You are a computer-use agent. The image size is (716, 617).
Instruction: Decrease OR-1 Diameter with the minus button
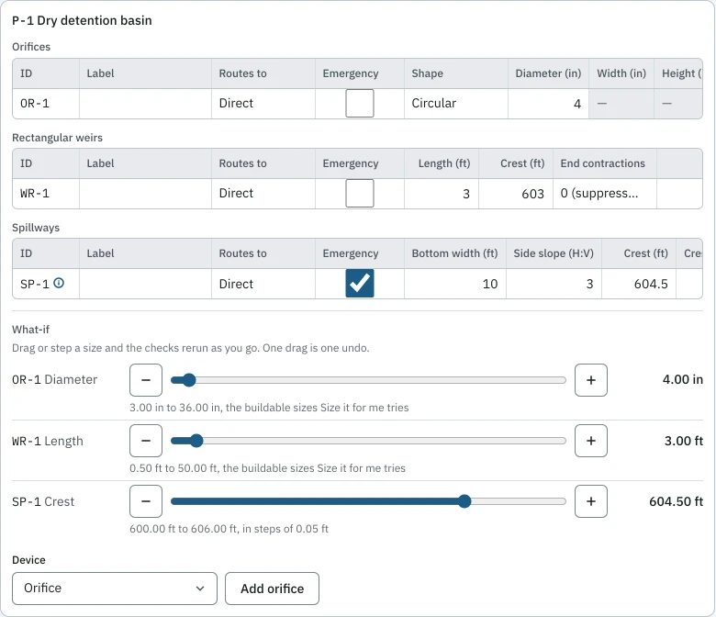point(146,380)
